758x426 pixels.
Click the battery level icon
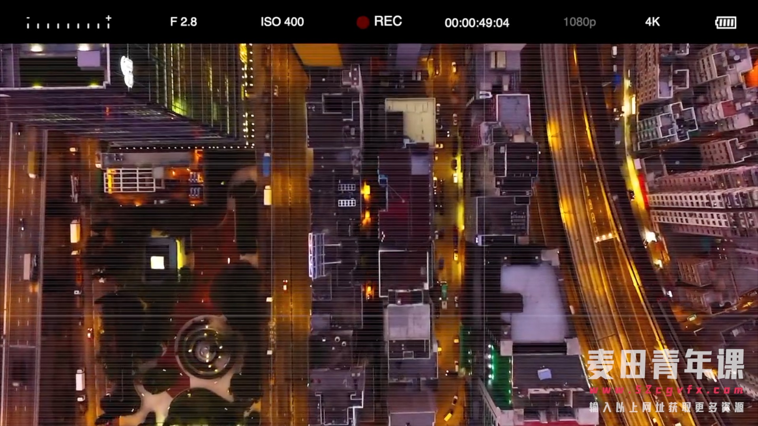tap(726, 22)
